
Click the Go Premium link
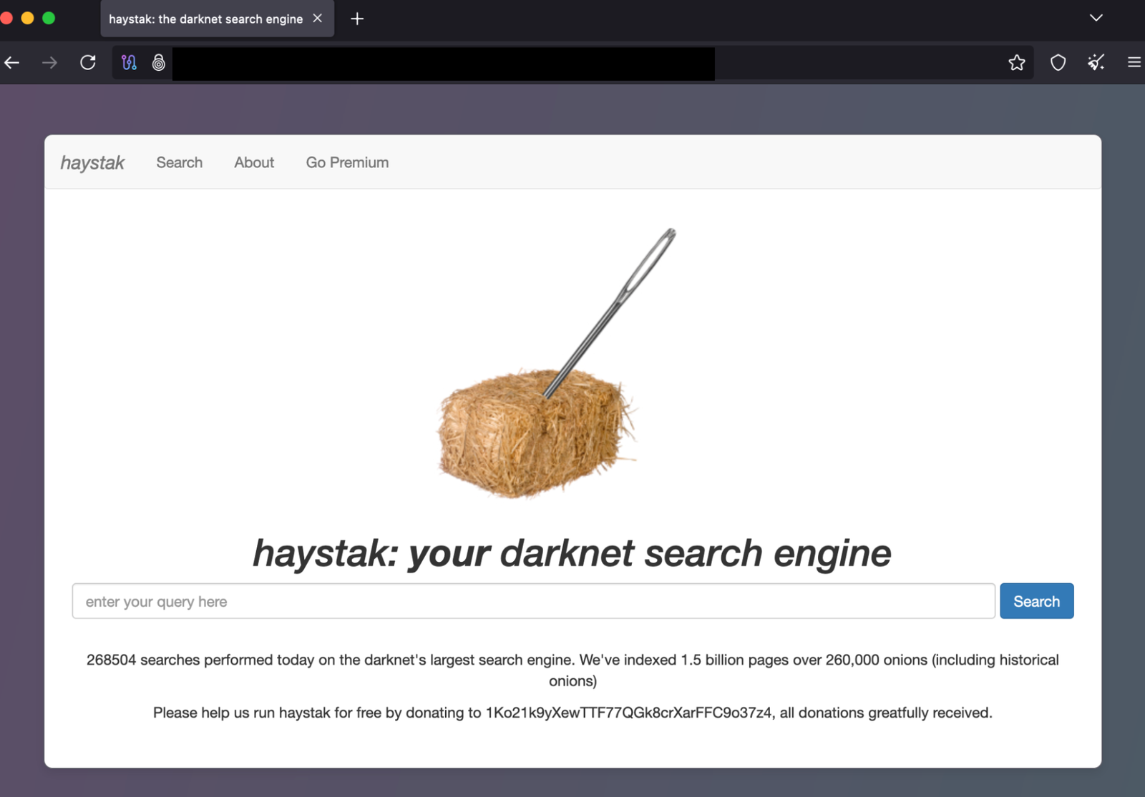point(347,162)
